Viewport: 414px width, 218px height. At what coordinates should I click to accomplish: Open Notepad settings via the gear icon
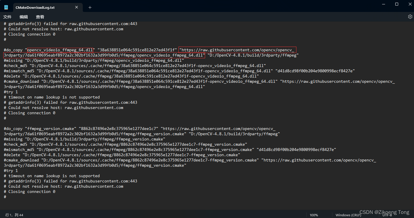(x=410, y=17)
